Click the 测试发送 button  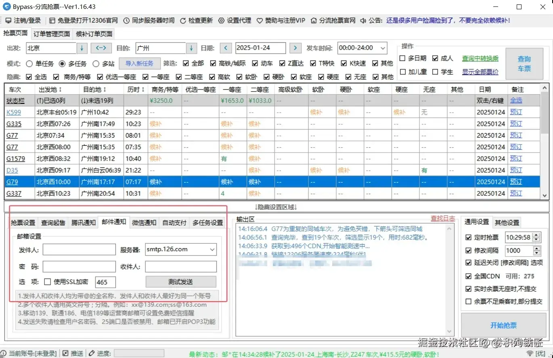(x=181, y=282)
